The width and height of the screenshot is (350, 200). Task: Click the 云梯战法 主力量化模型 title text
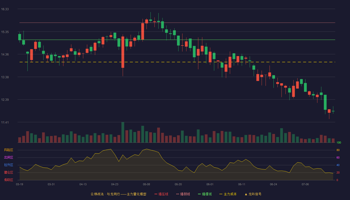click(x=118, y=194)
